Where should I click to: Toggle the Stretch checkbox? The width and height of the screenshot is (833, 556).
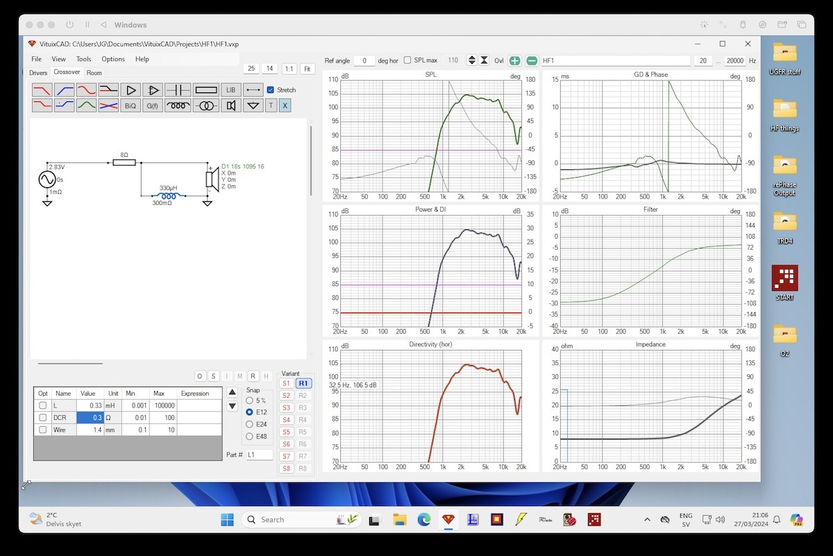pos(271,90)
